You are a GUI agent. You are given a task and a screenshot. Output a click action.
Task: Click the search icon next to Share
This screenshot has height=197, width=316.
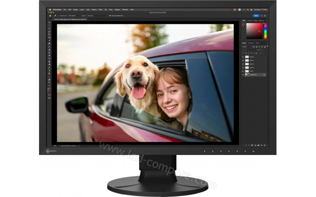pos(261,16)
